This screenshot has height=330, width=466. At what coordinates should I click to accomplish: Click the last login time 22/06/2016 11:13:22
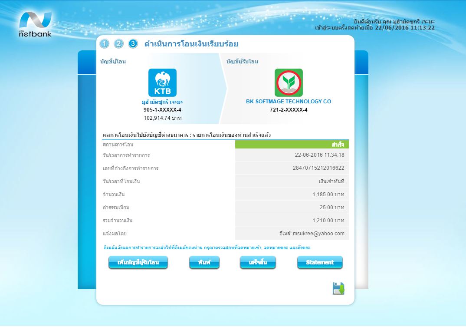coord(405,28)
